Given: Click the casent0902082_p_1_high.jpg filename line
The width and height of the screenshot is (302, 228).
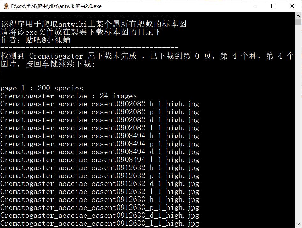Looking at the screenshot, I should tap(100, 112).
